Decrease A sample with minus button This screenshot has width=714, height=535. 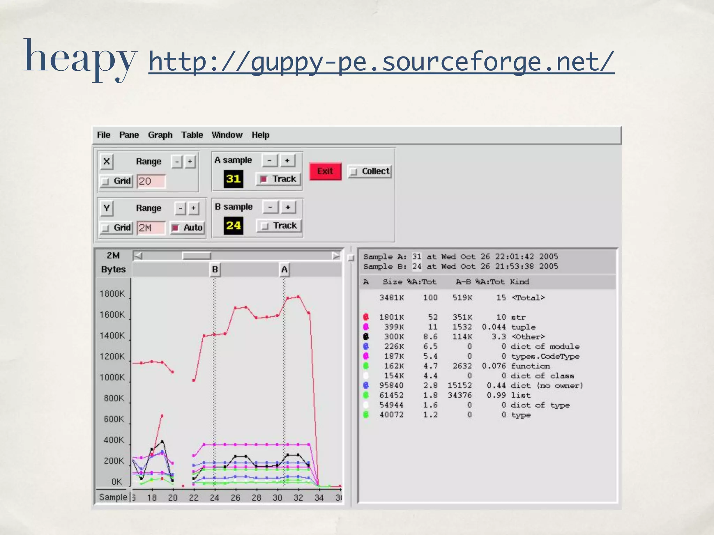click(269, 161)
